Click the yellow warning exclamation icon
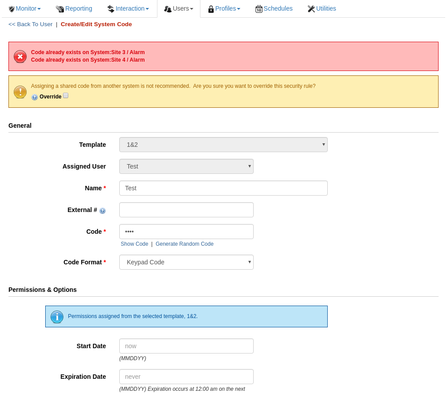 point(20,92)
